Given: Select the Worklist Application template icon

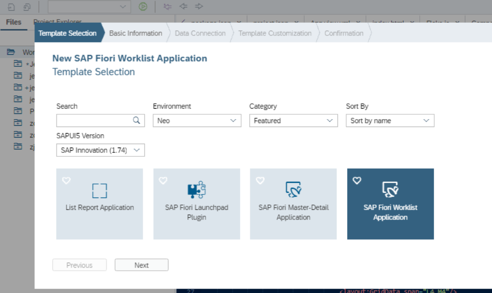Looking at the screenshot, I should [x=390, y=189].
